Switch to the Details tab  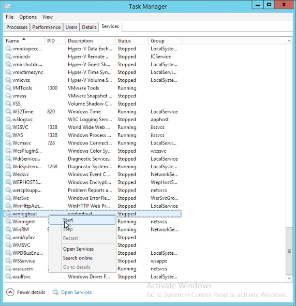(x=89, y=27)
